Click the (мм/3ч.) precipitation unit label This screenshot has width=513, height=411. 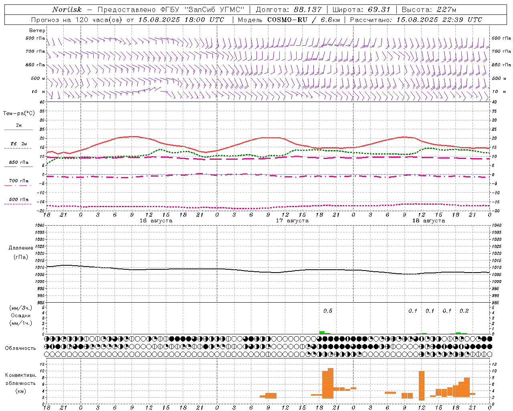pyautogui.click(x=21, y=308)
